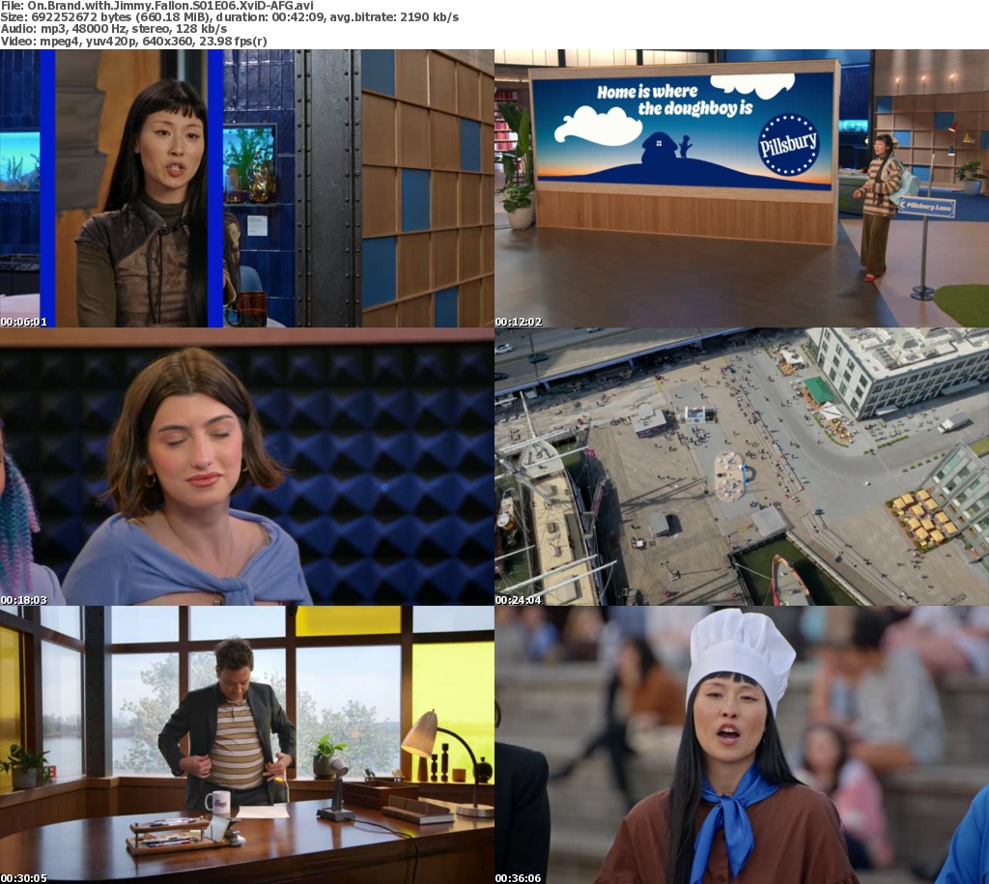
Task: Click the round Pillsbury logo on billboard
Action: tap(788, 143)
